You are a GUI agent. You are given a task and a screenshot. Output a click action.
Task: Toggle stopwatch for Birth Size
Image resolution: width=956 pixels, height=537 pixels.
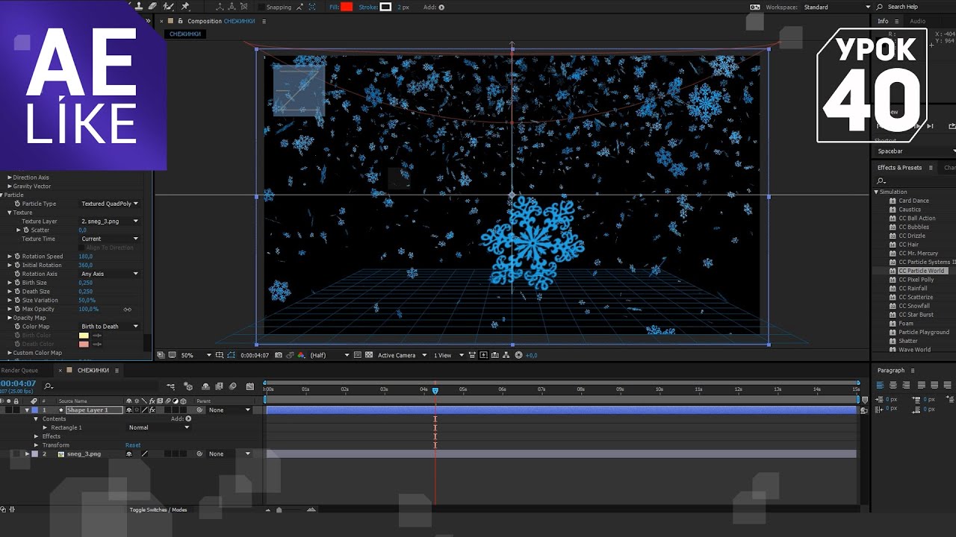coord(17,283)
